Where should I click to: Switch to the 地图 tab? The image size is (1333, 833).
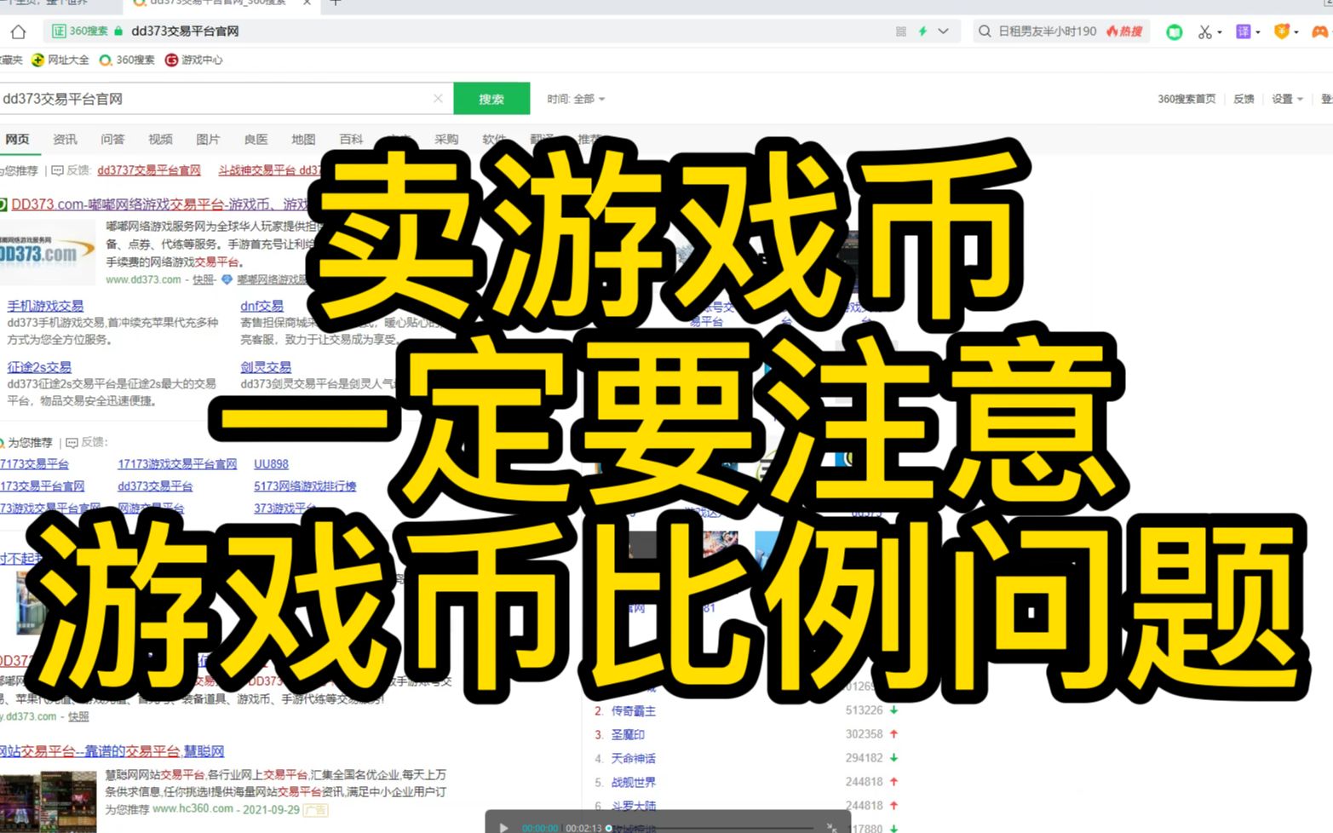click(x=303, y=139)
